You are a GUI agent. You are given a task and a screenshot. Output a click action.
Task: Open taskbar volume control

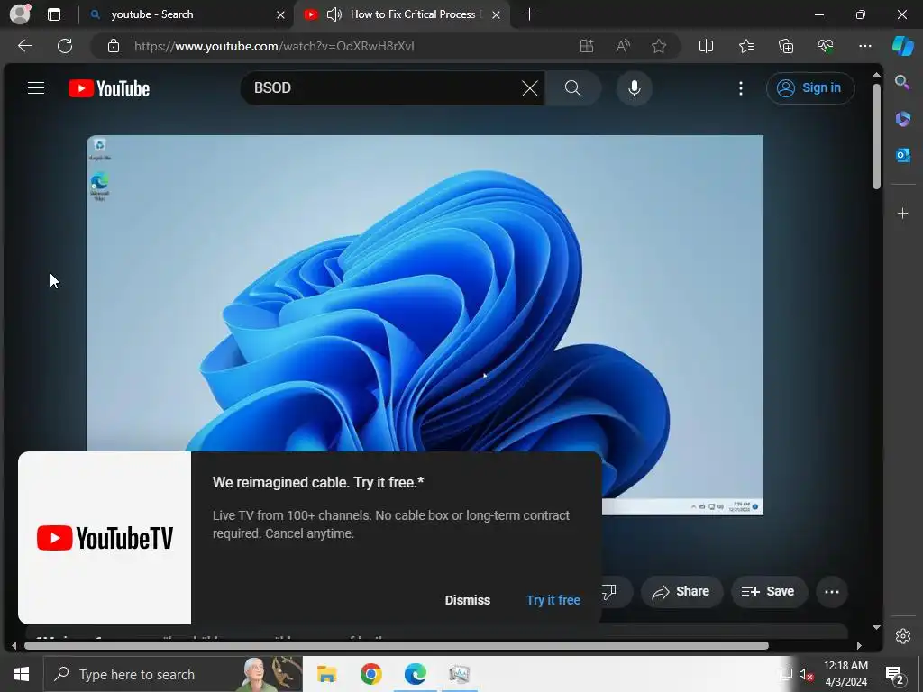806,675
